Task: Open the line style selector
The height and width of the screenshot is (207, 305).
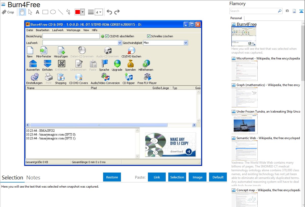Action: (91, 12)
